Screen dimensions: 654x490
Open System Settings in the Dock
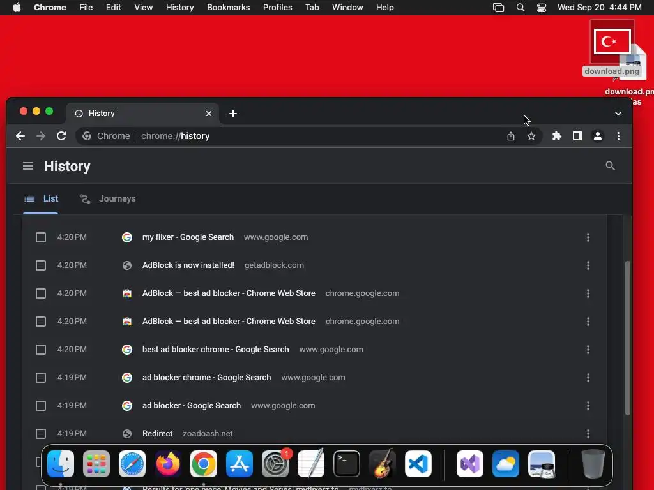pos(275,464)
